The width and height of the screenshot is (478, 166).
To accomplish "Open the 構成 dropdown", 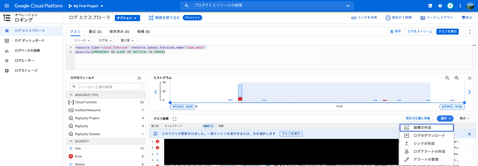I will [x=464, y=118].
